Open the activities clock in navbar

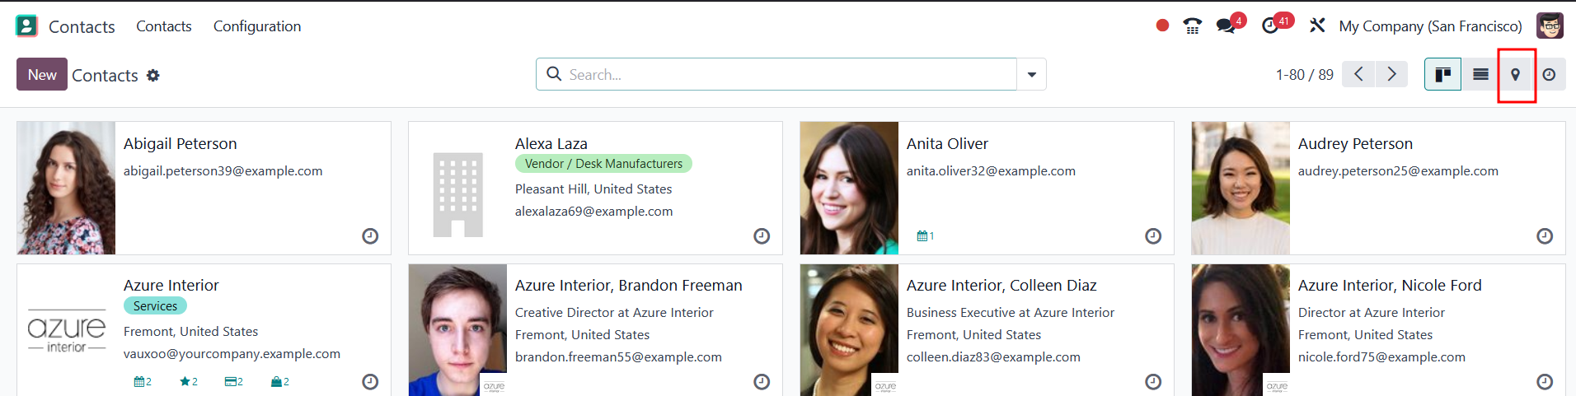[x=1270, y=26]
